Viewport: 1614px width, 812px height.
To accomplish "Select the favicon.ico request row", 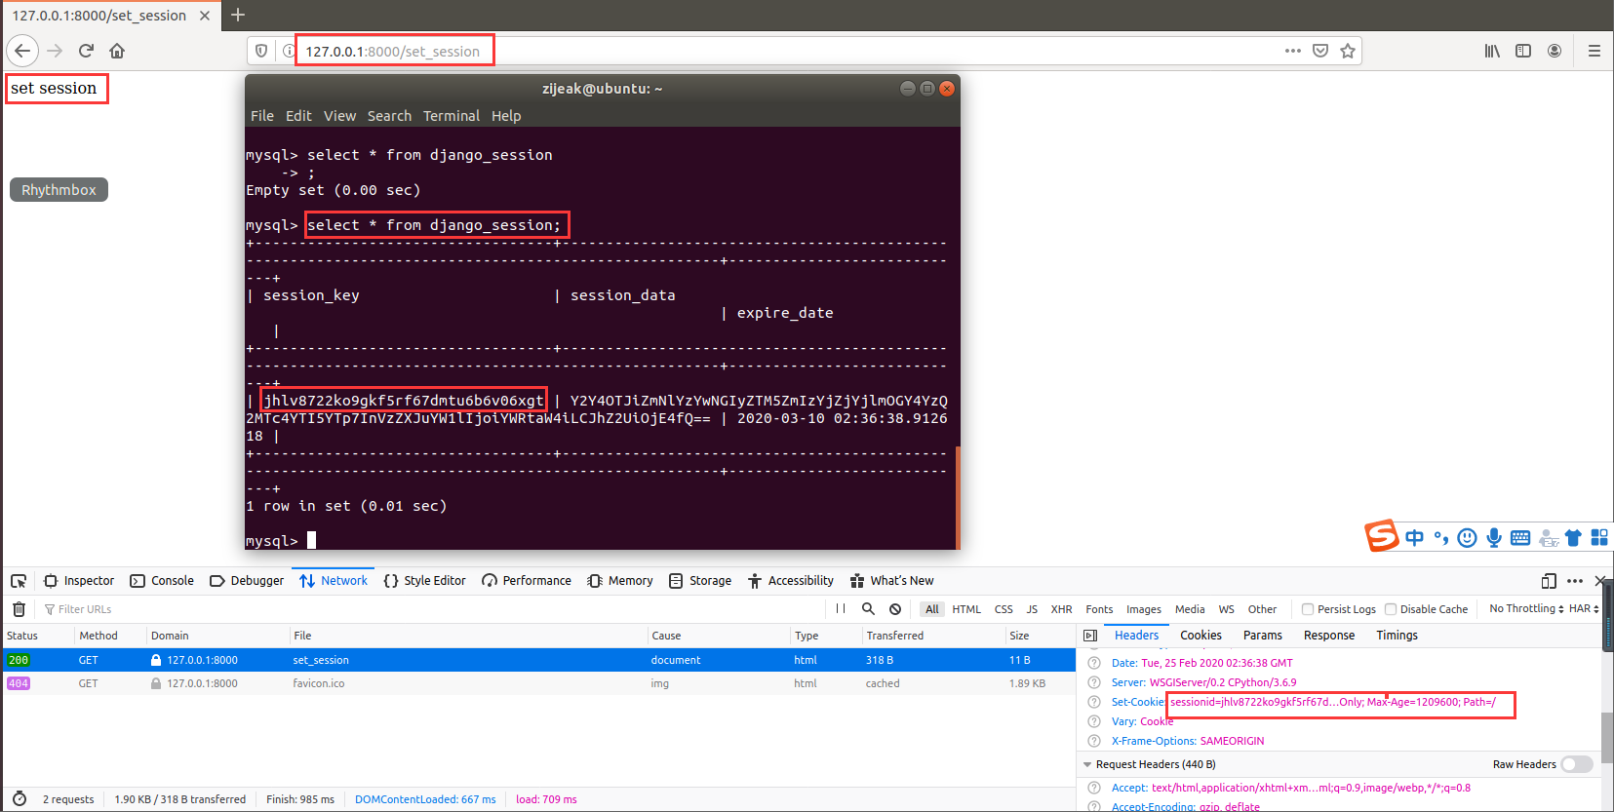I will coord(538,683).
